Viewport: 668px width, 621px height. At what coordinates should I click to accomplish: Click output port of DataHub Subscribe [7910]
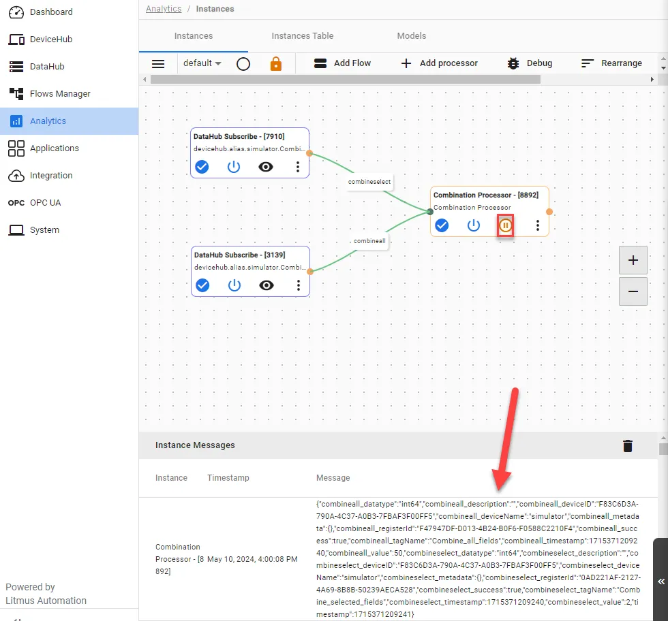[309, 153]
